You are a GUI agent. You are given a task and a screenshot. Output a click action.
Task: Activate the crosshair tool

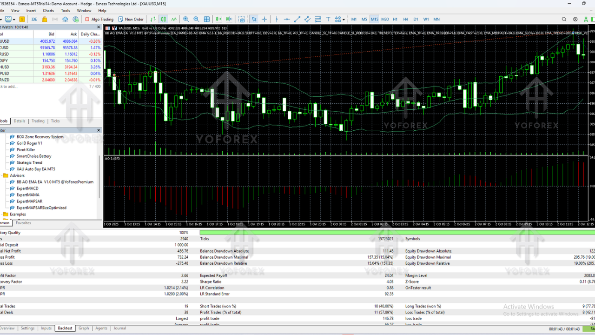(265, 19)
